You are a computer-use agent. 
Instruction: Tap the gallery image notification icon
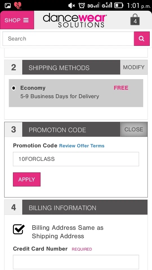pyautogui.click(x=8, y=6)
